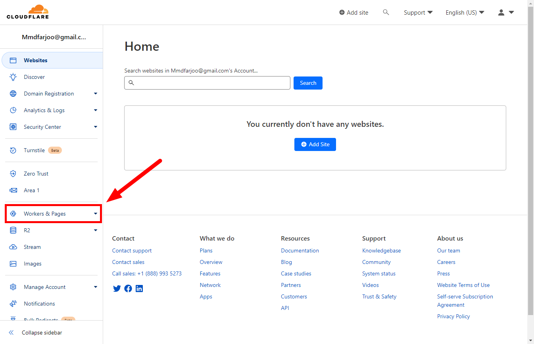This screenshot has width=534, height=344.
Task: Open the Community link
Action: (x=376, y=262)
